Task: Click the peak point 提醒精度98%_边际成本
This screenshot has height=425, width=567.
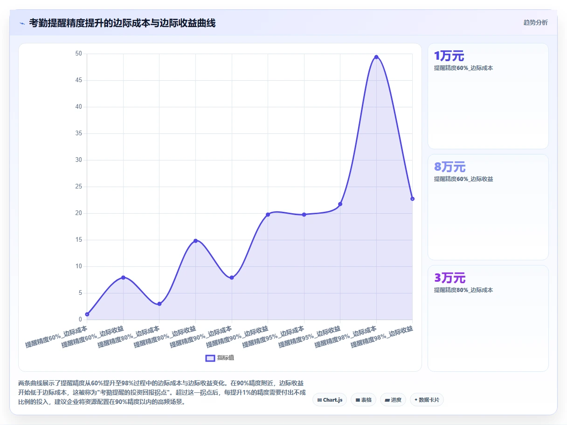Action: tap(376, 57)
